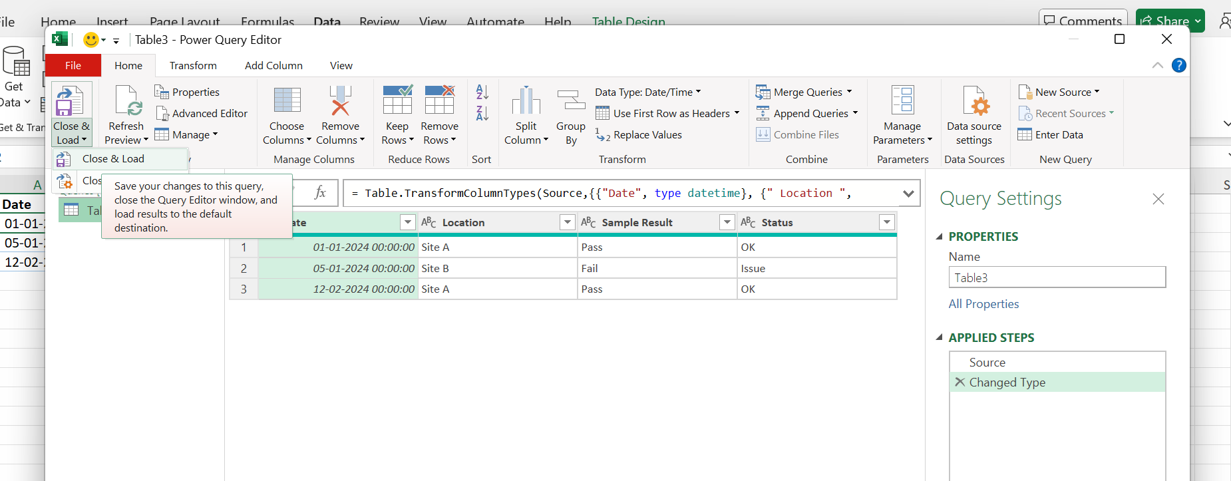Viewport: 1231px width, 481px height.
Task: Expand the formula bar
Action: coord(908,194)
